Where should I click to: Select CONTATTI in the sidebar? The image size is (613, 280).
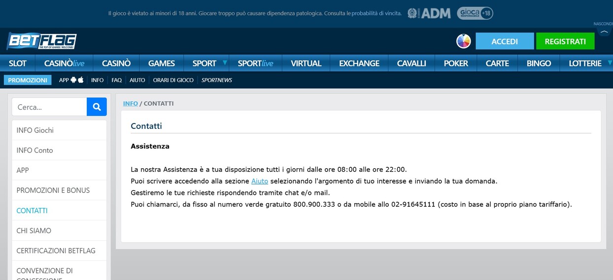point(59,211)
